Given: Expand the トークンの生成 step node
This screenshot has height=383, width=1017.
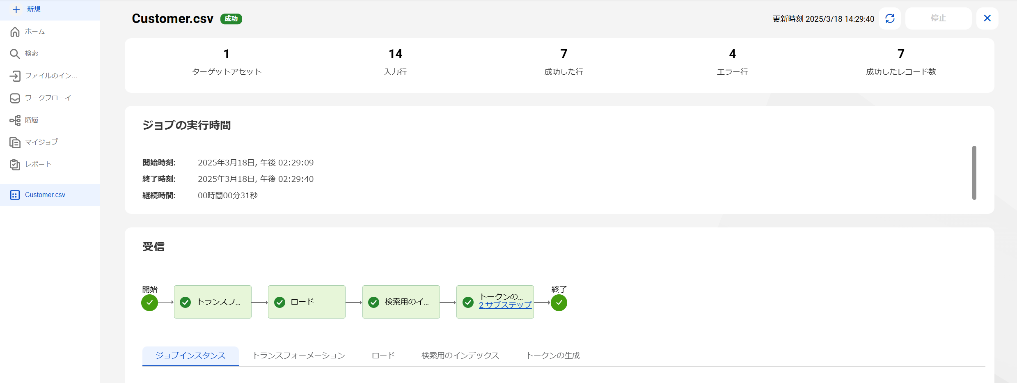Looking at the screenshot, I should point(495,302).
